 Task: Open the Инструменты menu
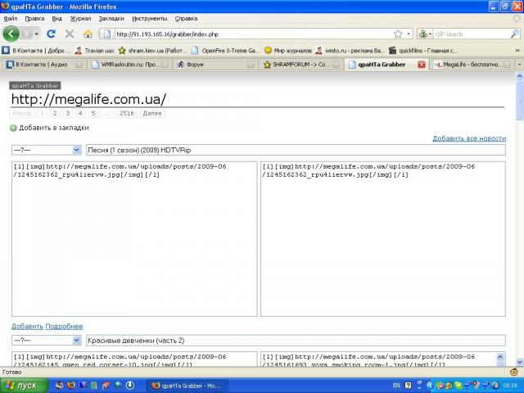click(149, 19)
